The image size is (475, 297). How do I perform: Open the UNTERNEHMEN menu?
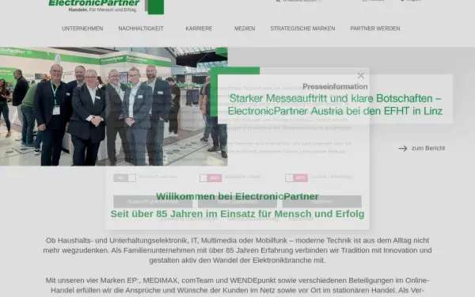82,29
